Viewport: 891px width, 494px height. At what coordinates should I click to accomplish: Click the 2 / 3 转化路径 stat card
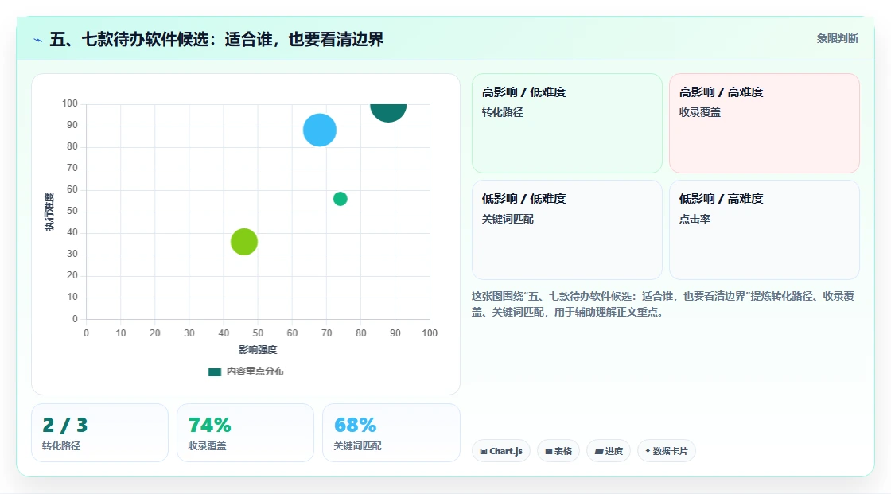click(100, 433)
